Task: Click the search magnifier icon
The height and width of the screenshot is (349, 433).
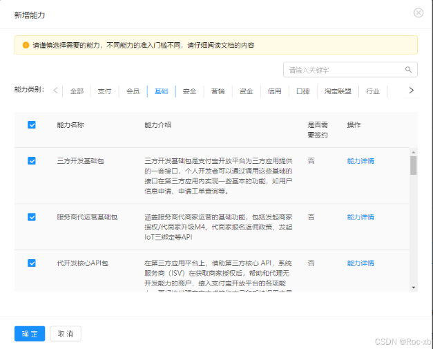Action: 408,70
